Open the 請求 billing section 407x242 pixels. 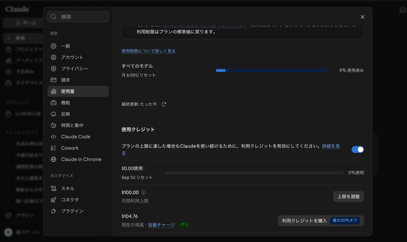78,80
